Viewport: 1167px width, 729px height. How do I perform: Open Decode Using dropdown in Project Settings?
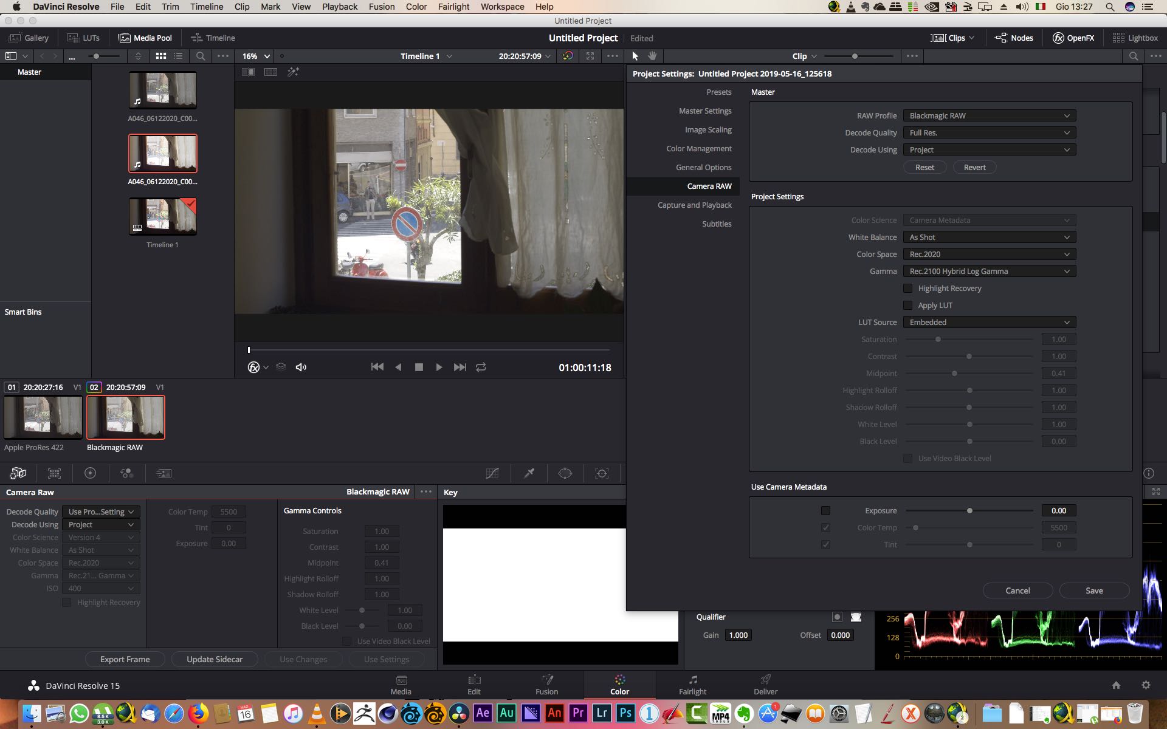click(990, 149)
